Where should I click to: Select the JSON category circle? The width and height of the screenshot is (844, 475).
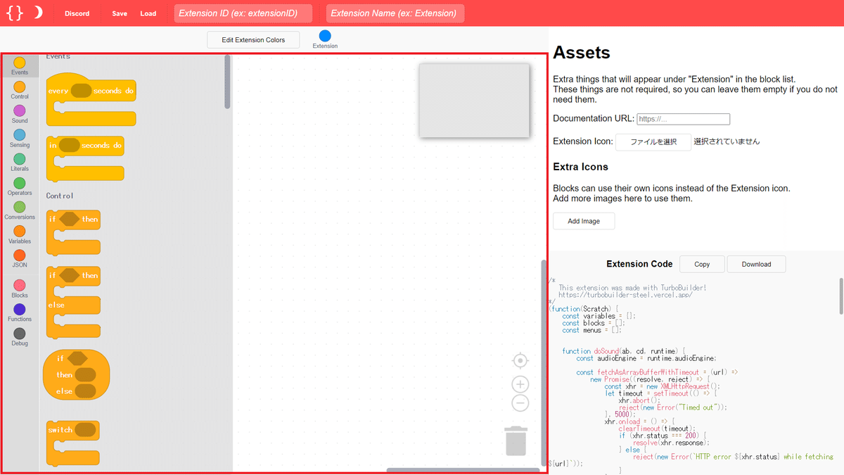(20, 255)
